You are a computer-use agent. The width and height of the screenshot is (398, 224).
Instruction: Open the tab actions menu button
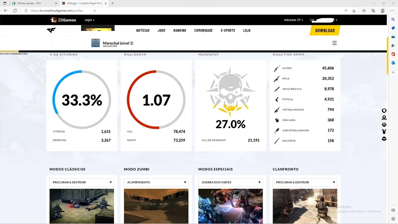[x=5, y=3]
